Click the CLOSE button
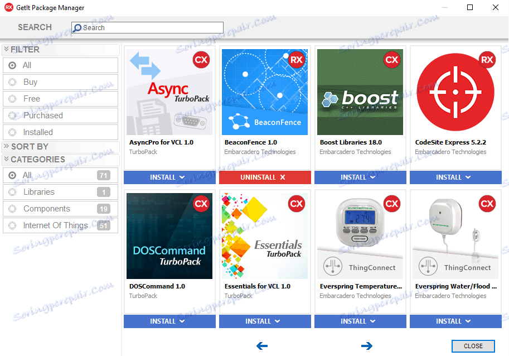 coord(473,346)
